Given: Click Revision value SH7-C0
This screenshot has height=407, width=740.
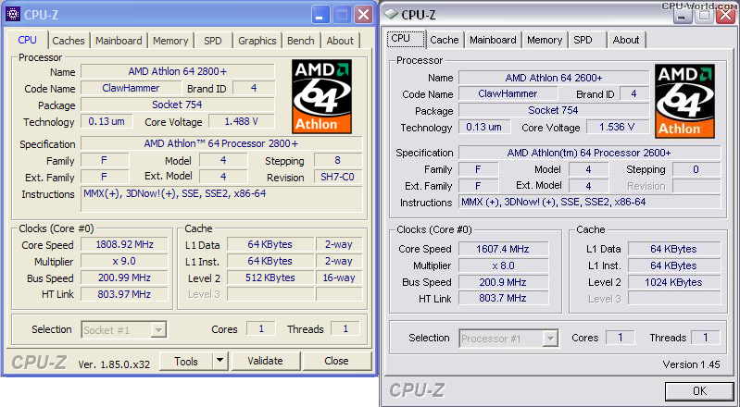Looking at the screenshot, I should click(338, 178).
